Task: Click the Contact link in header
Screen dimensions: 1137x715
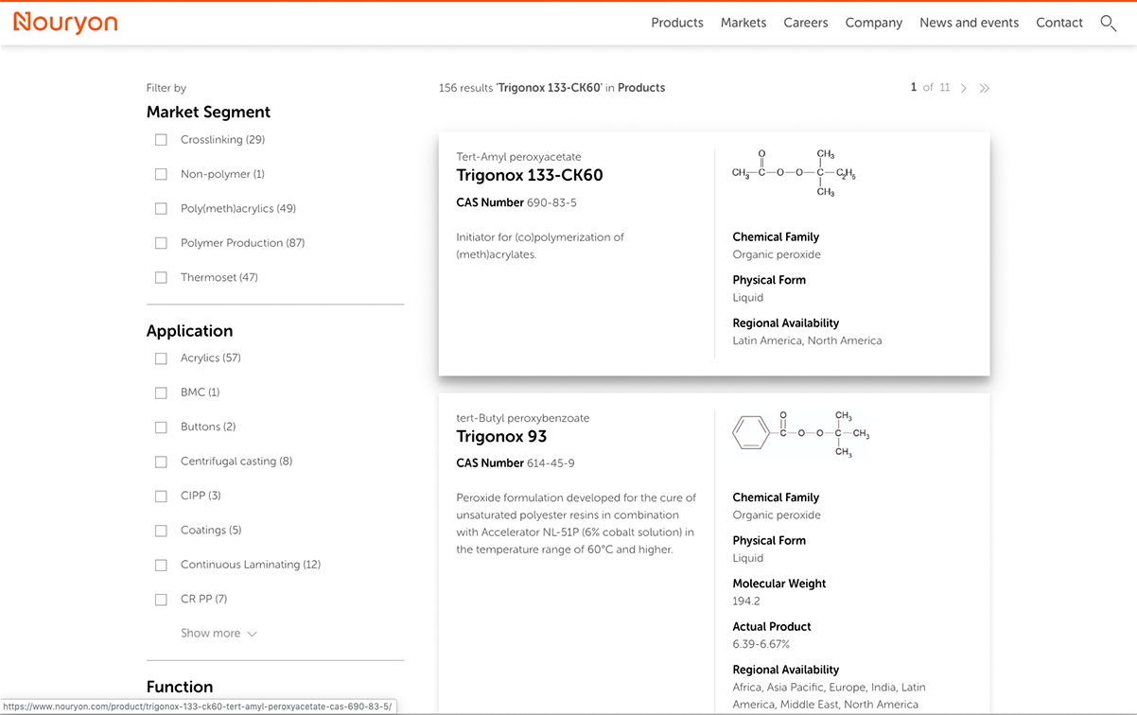Action: [1058, 23]
